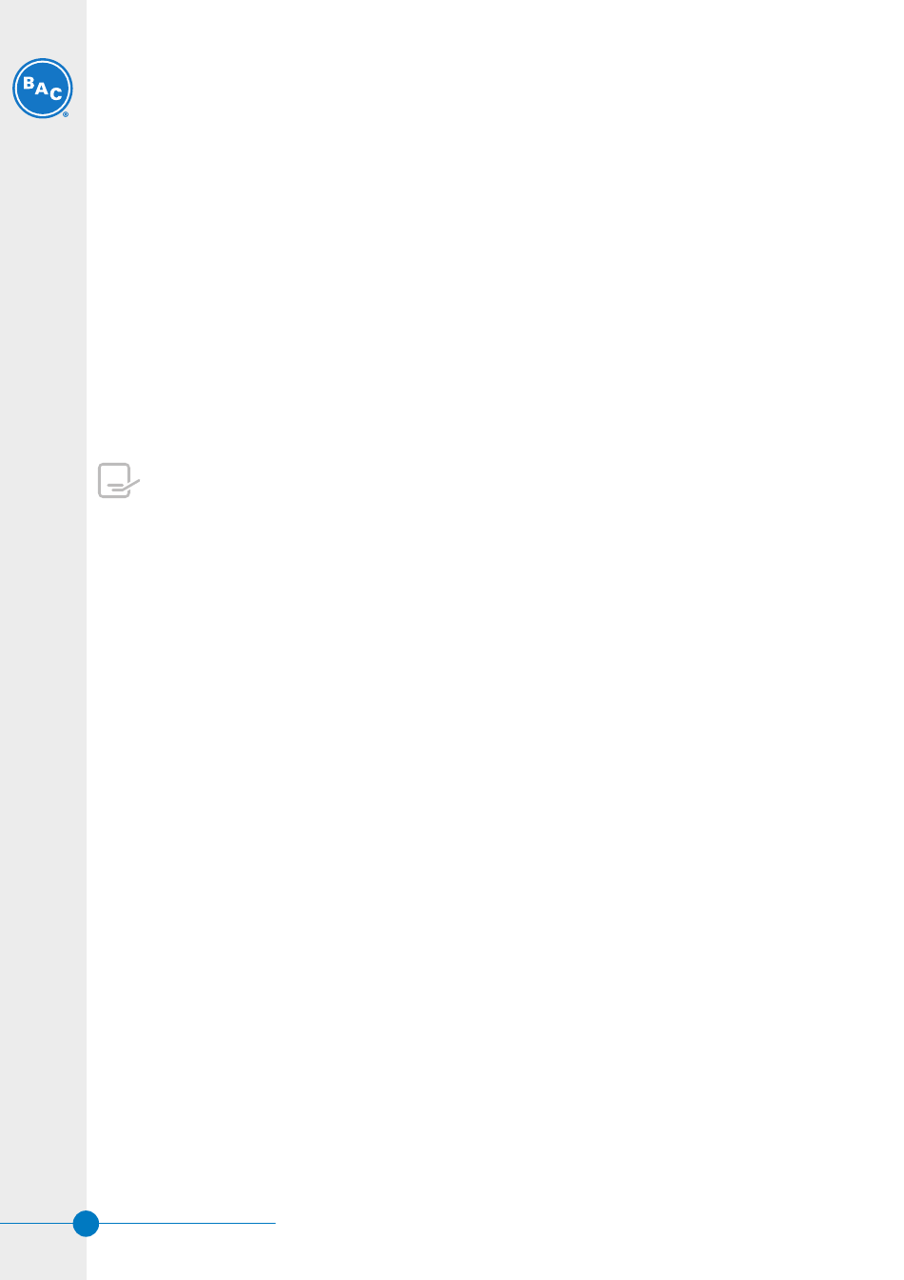The image size is (904, 1280).
Task: Click the BAC circular logo
Action: tap(43, 89)
